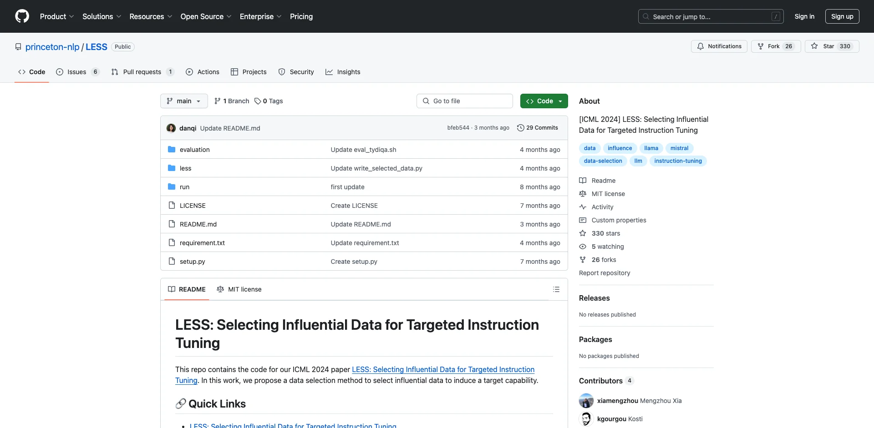This screenshot has height=428, width=874.
Task: Open the green Code dropdown button
Action: pos(544,101)
